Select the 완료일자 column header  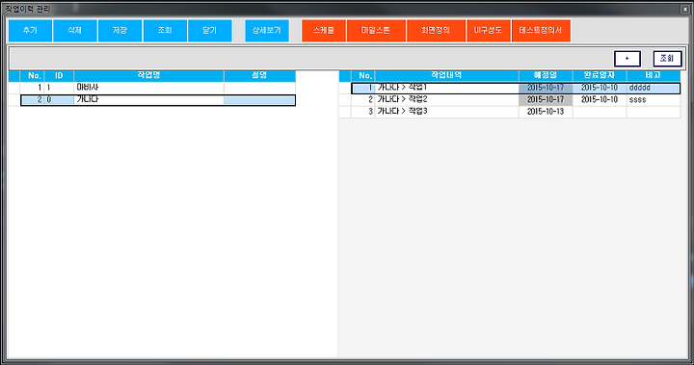point(600,76)
